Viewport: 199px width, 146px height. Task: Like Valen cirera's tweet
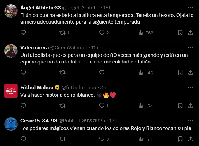[102, 73]
